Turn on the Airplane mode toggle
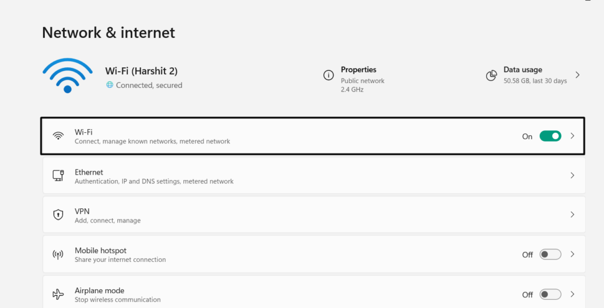 (x=550, y=294)
